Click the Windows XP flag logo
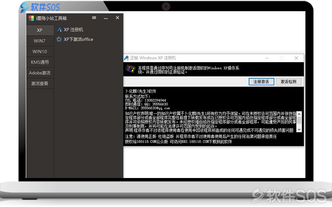The width and height of the screenshot is (332, 207). click(130, 69)
